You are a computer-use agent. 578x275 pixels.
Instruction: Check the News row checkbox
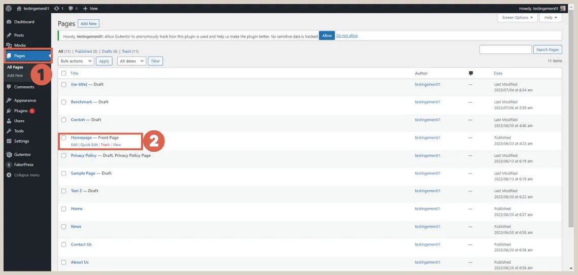pyautogui.click(x=64, y=227)
